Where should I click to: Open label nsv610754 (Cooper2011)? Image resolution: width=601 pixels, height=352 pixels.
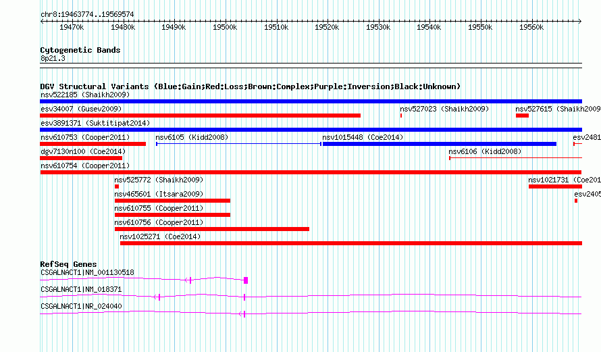click(85, 166)
